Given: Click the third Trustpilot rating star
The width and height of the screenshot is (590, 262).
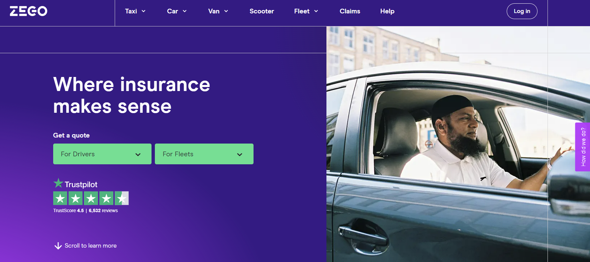Looking at the screenshot, I should click(x=91, y=198).
